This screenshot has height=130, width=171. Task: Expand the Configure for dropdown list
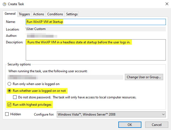111,114
